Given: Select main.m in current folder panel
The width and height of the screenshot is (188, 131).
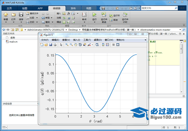Looking at the screenshot, I should click(x=12, y=42).
